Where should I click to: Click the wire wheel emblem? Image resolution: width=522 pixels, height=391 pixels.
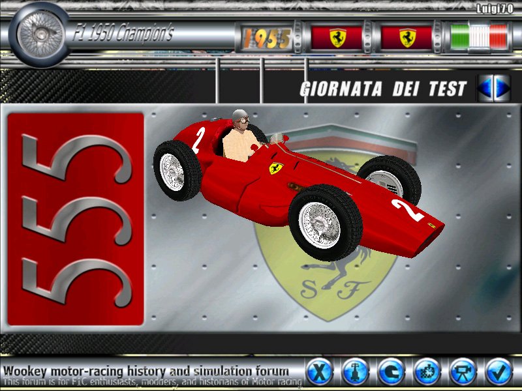pyautogui.click(x=40, y=35)
